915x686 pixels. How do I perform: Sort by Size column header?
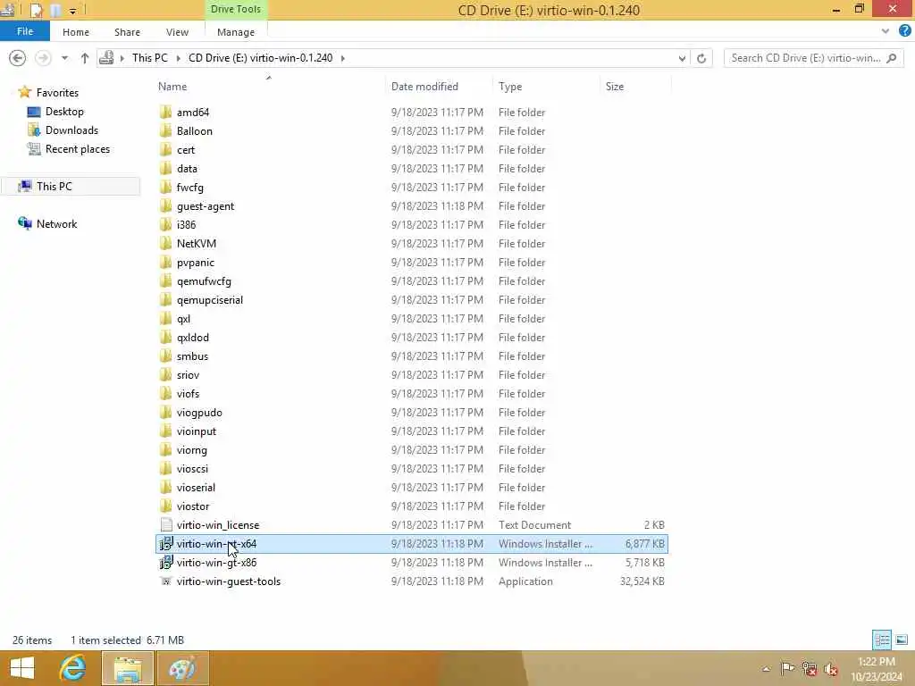pyautogui.click(x=635, y=87)
